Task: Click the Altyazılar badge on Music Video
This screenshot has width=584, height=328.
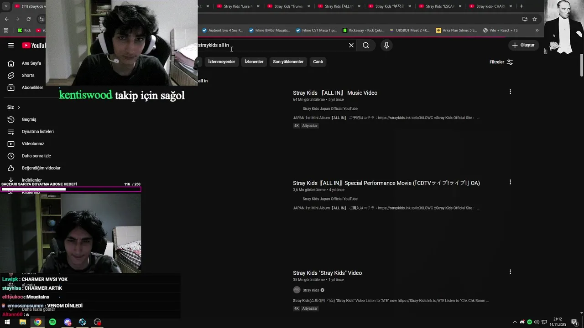Action: (x=310, y=126)
